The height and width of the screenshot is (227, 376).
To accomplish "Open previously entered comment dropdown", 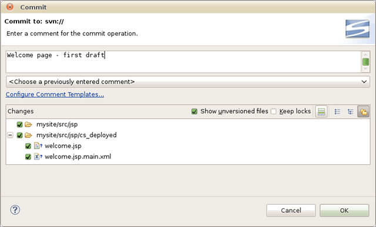I will tap(188, 82).
